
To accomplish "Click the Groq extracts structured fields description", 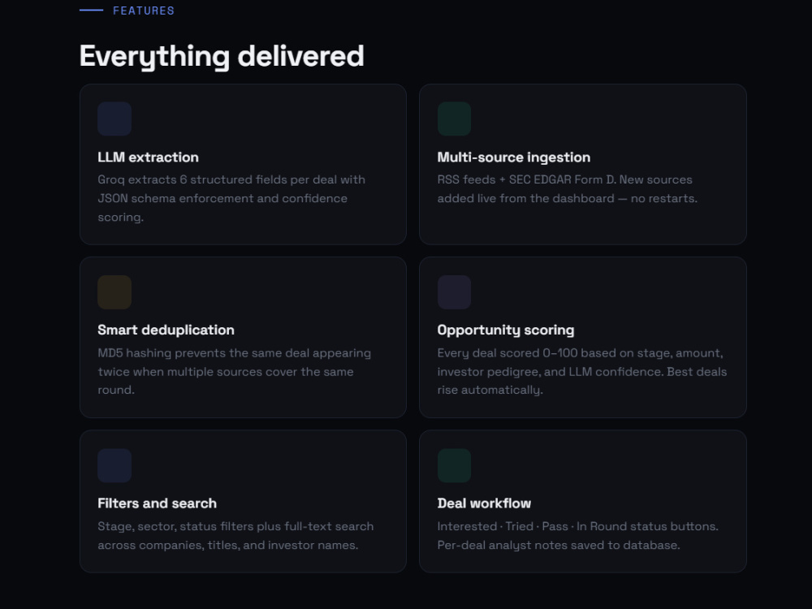I will 231,198.
